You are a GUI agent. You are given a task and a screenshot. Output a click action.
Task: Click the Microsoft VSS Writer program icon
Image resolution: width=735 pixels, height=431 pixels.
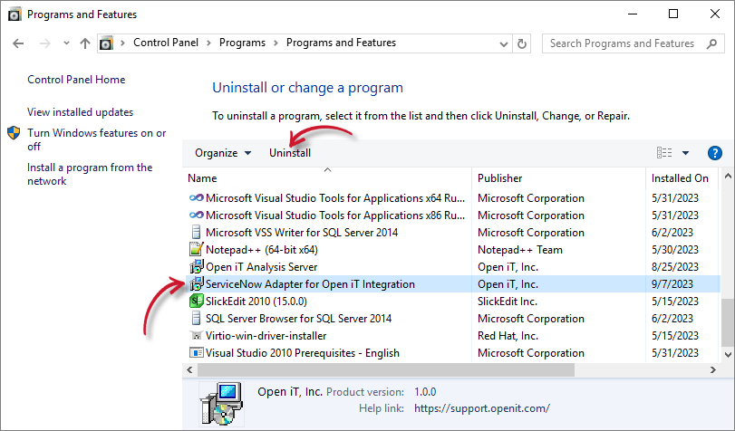coord(197,233)
